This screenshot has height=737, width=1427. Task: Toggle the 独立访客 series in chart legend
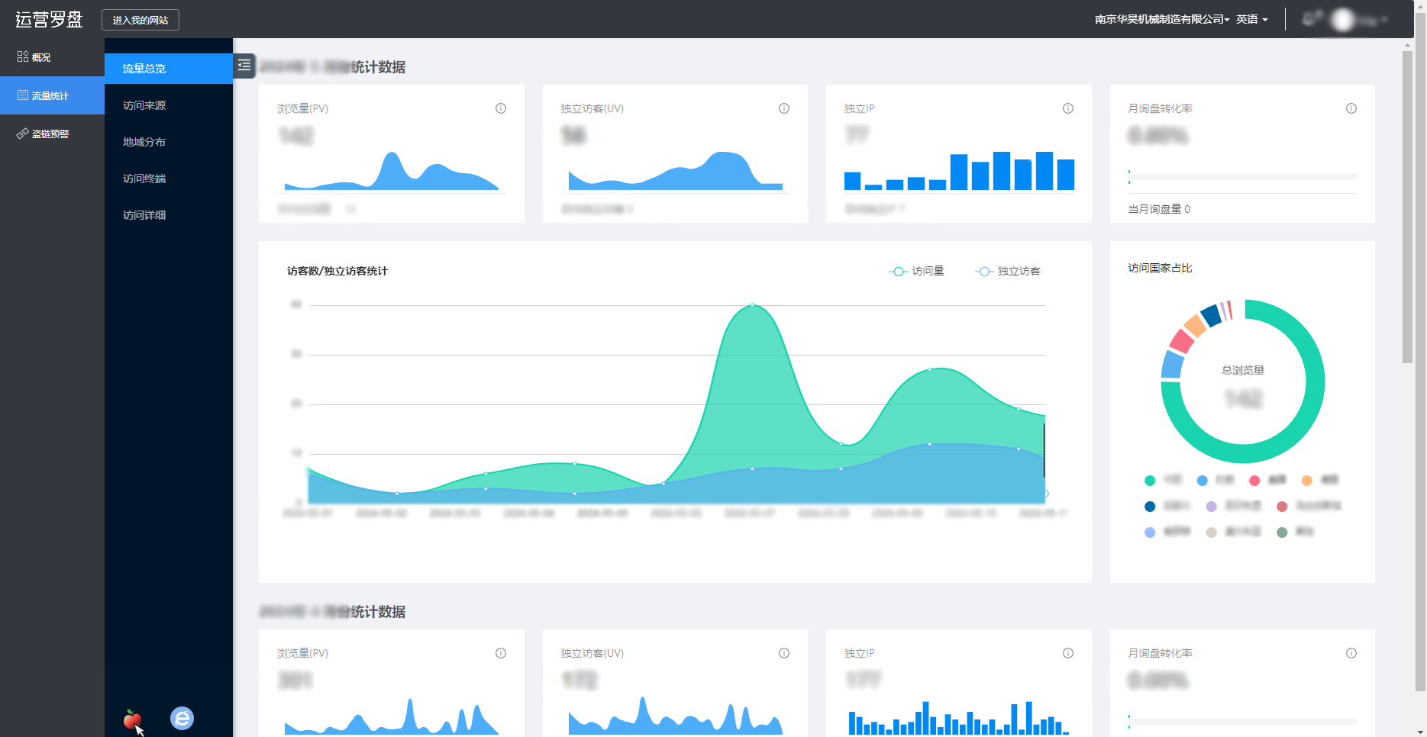coord(1007,271)
